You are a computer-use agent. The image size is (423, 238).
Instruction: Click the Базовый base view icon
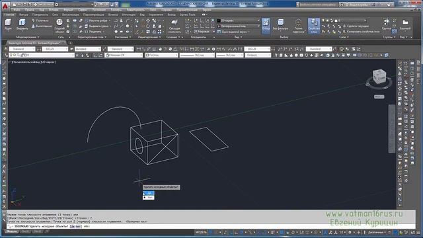tap(405, 24)
